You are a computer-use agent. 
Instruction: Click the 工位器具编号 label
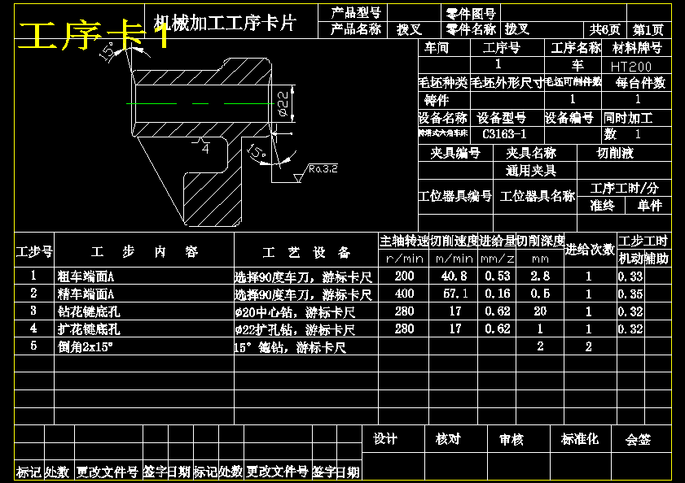point(455,196)
